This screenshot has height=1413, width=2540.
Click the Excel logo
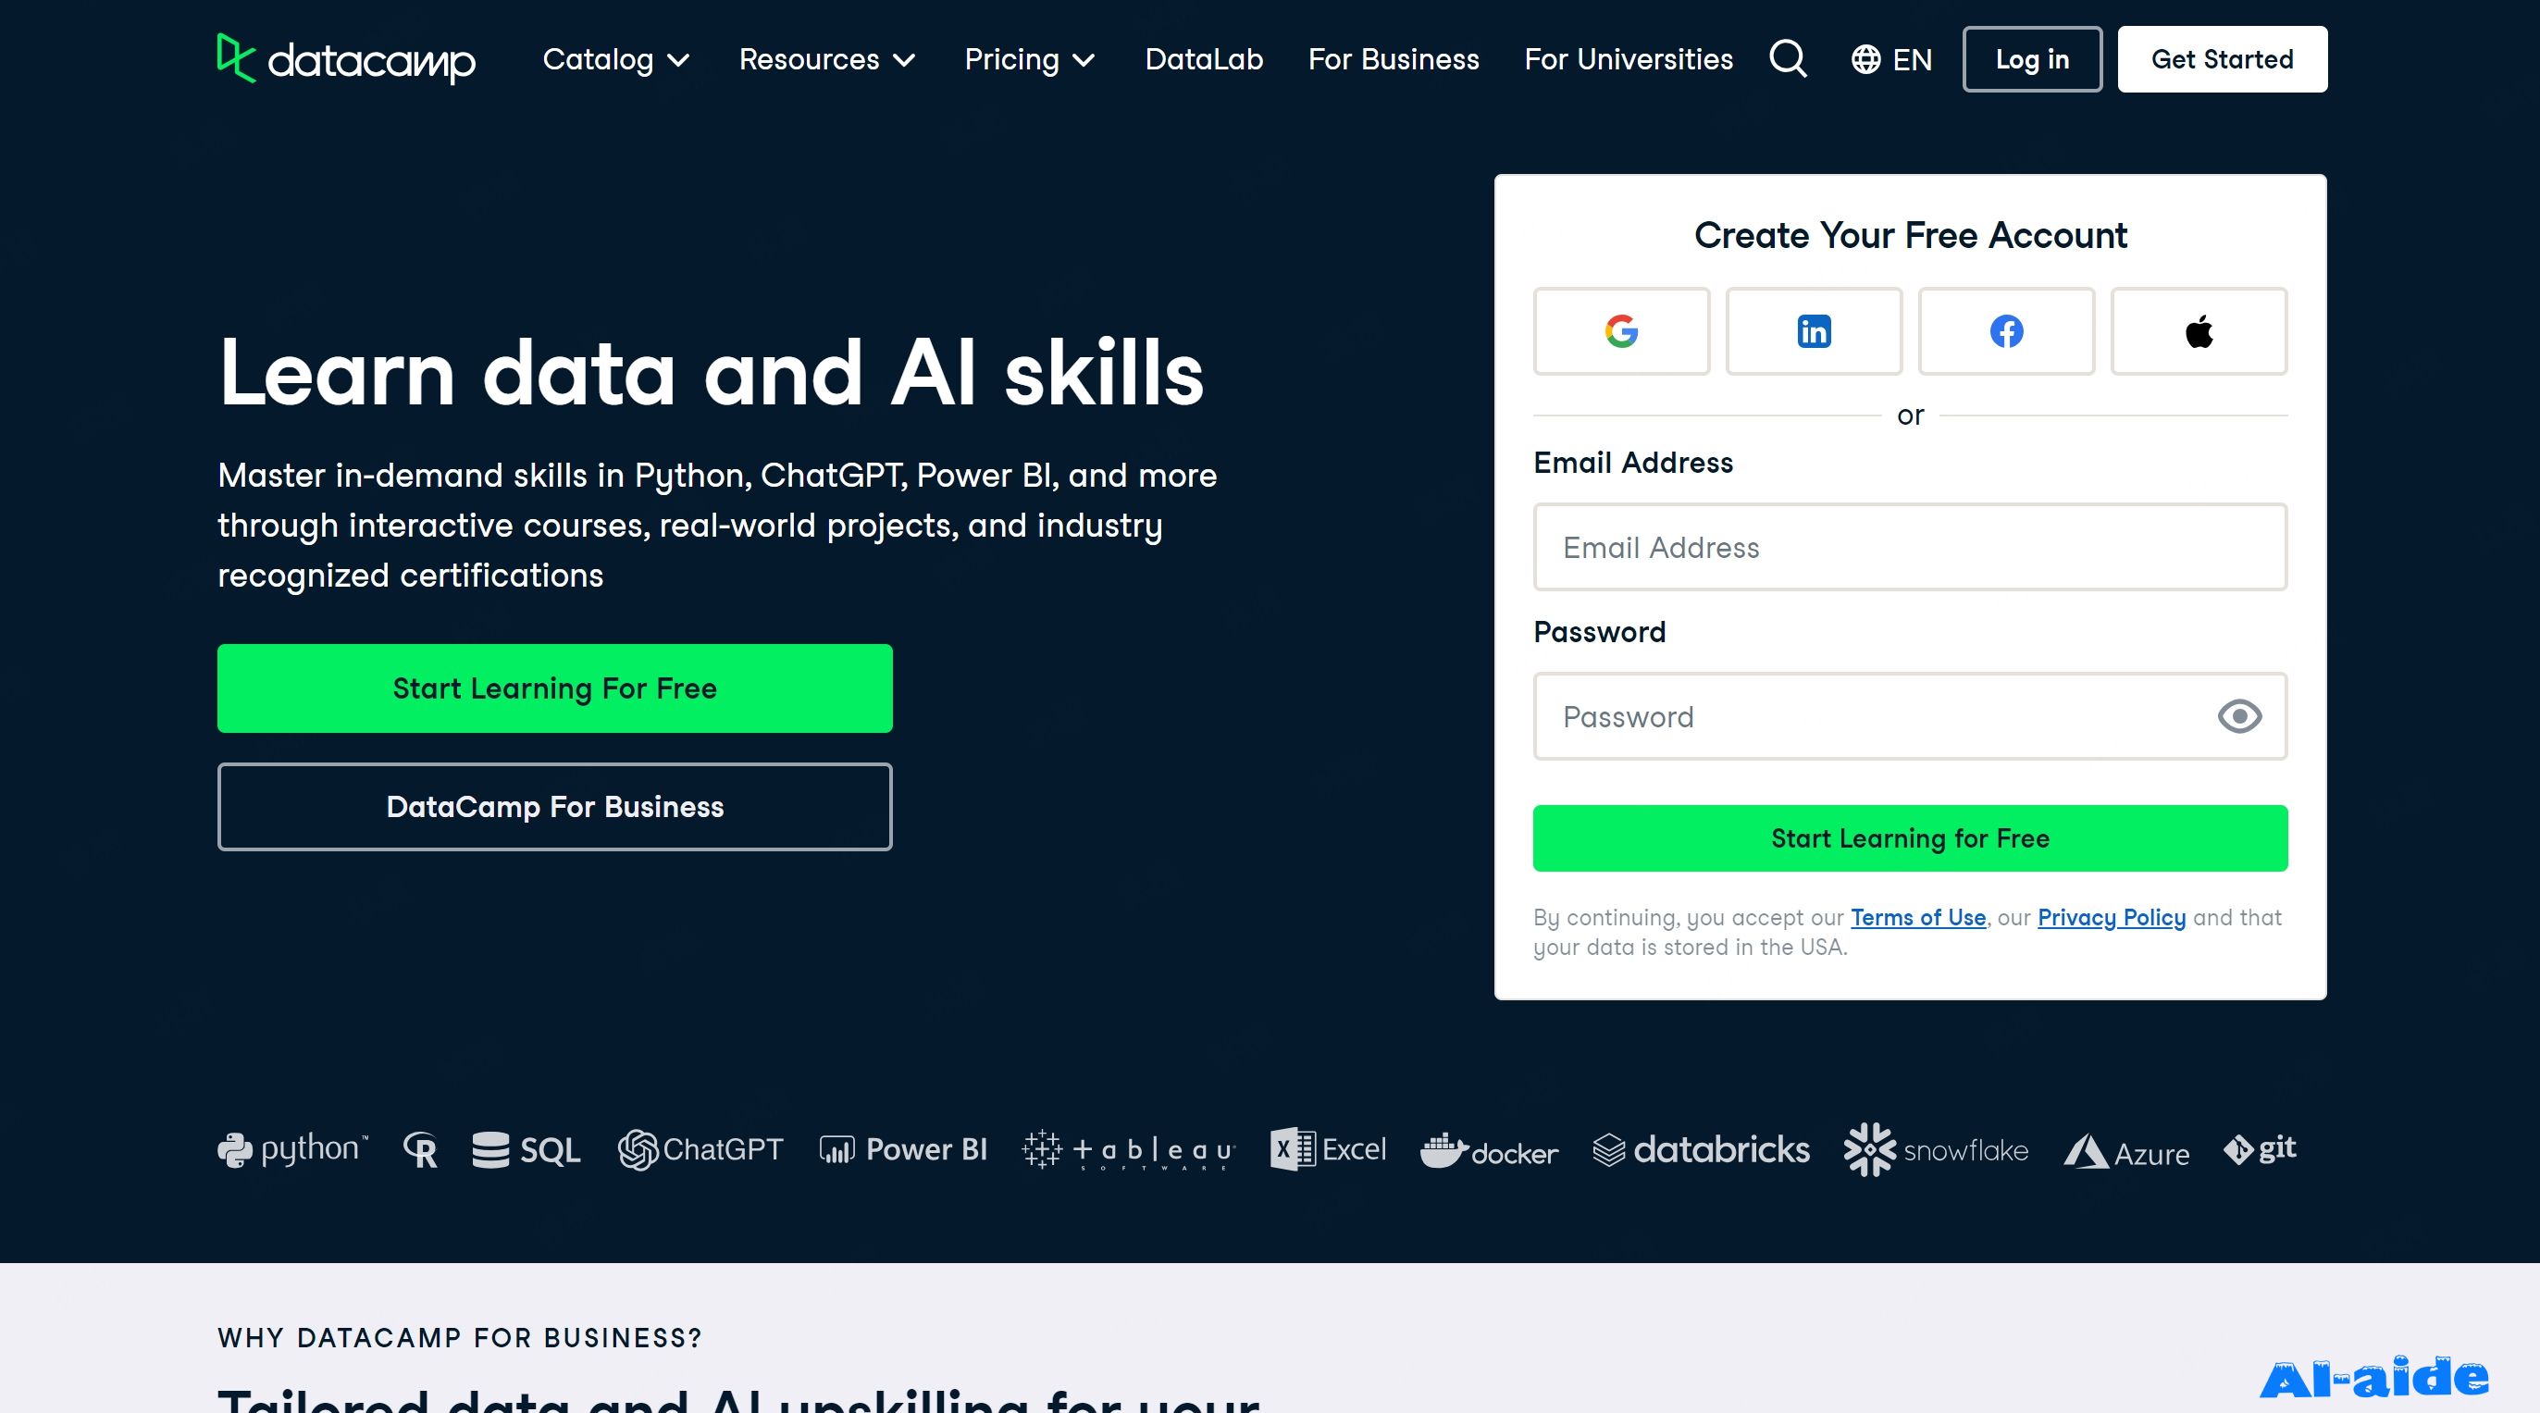(x=1328, y=1149)
